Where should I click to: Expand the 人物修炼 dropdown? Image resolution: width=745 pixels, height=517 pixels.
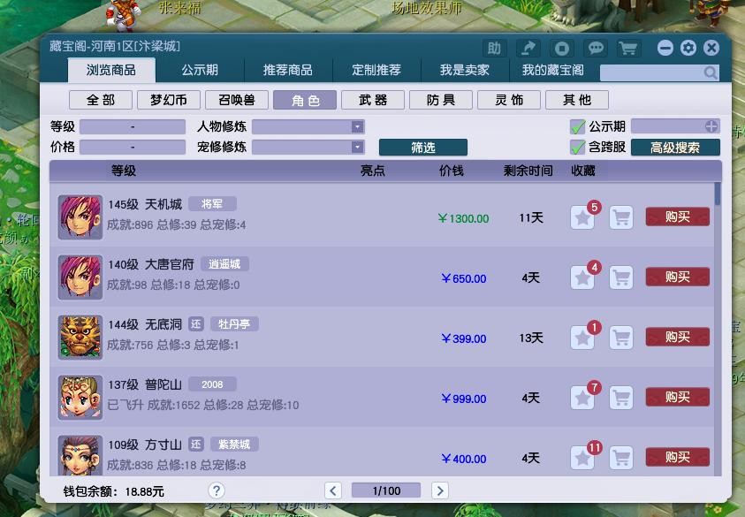tap(357, 126)
